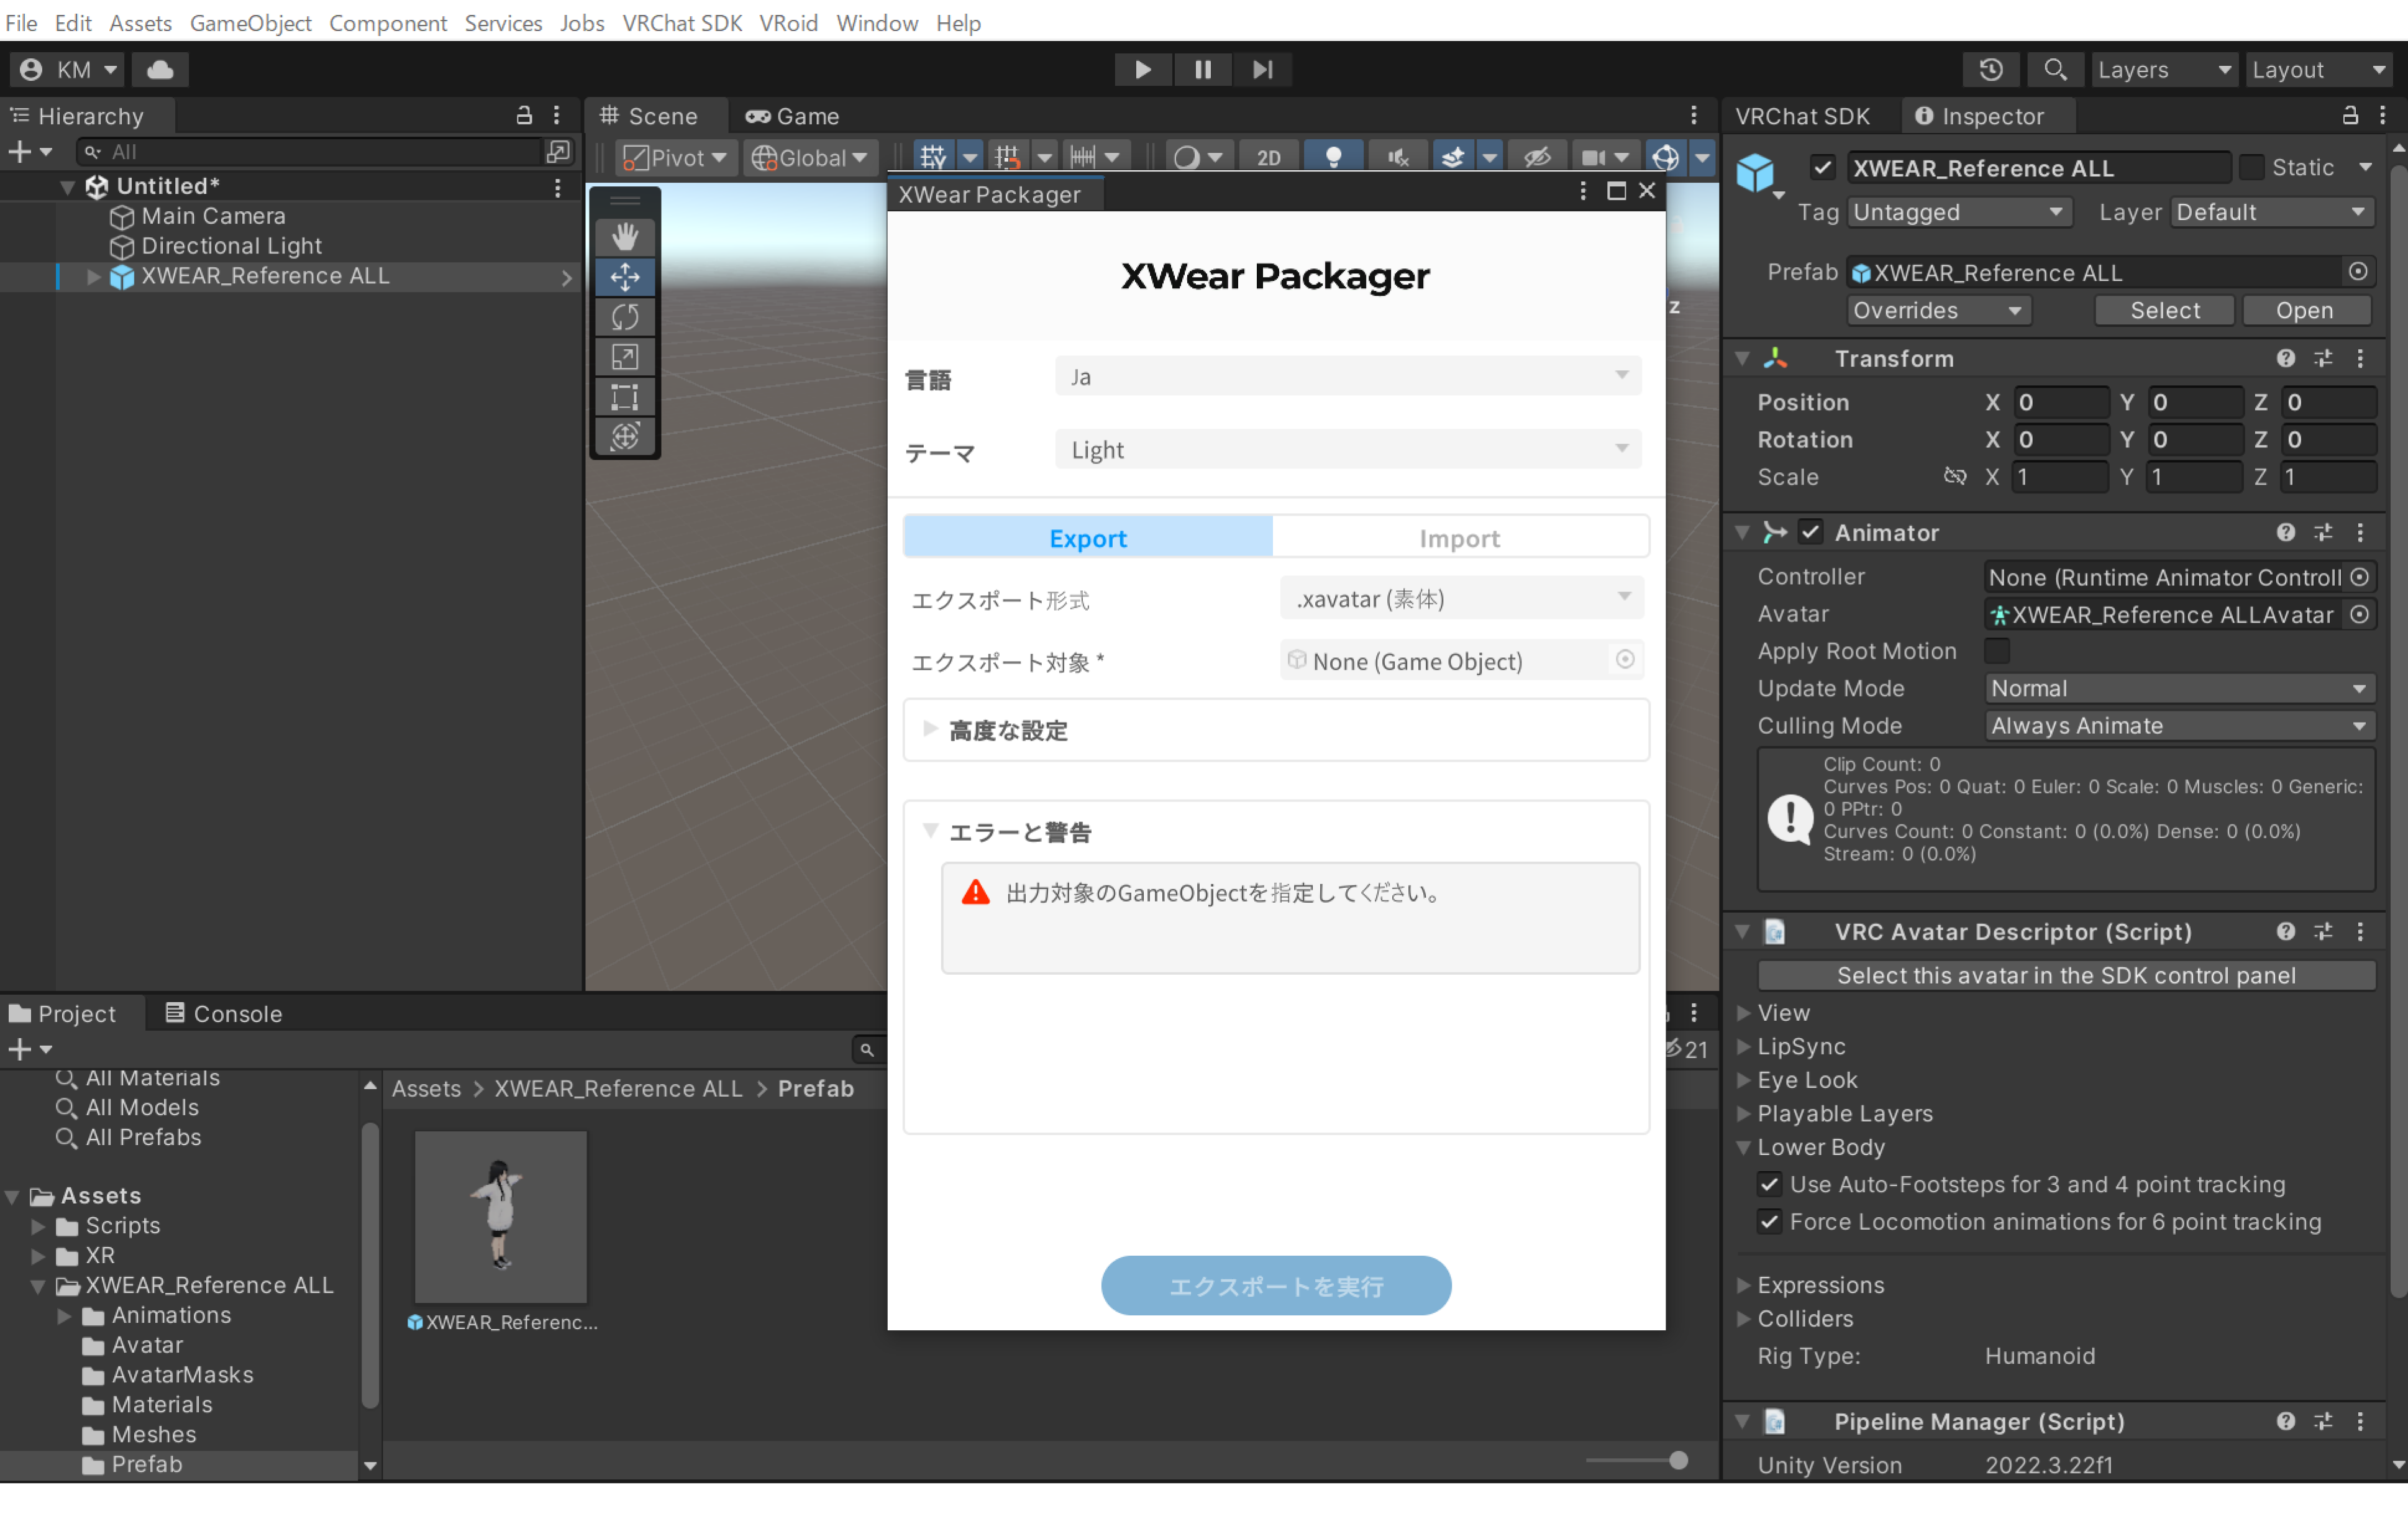Toggle Animator component enabled checkbox
This screenshot has height=1516, width=2408.
pyautogui.click(x=1810, y=532)
